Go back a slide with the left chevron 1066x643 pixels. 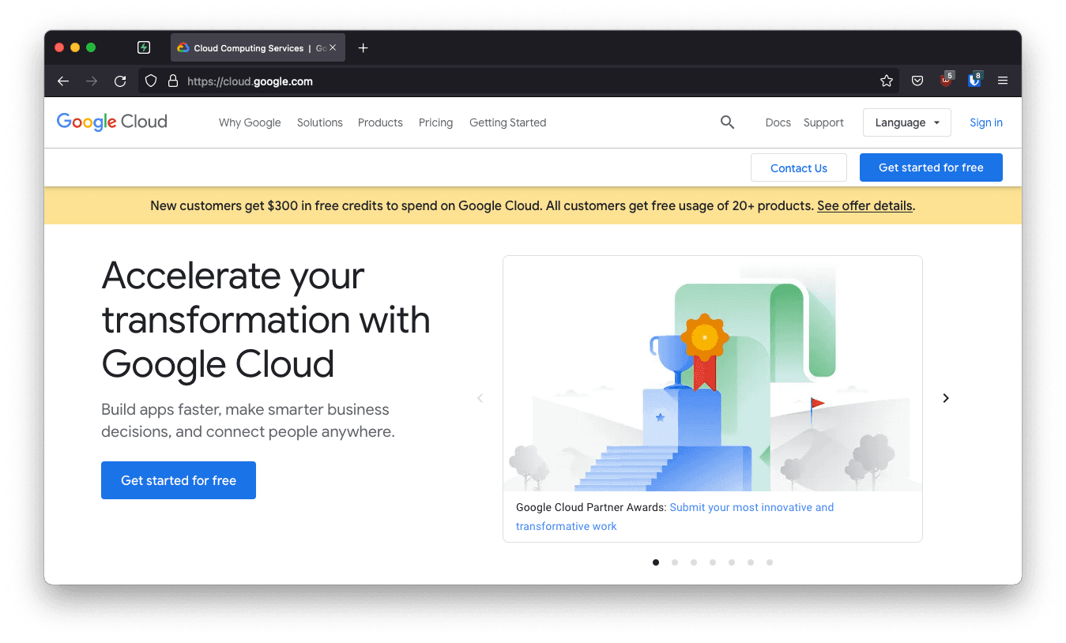[480, 398]
